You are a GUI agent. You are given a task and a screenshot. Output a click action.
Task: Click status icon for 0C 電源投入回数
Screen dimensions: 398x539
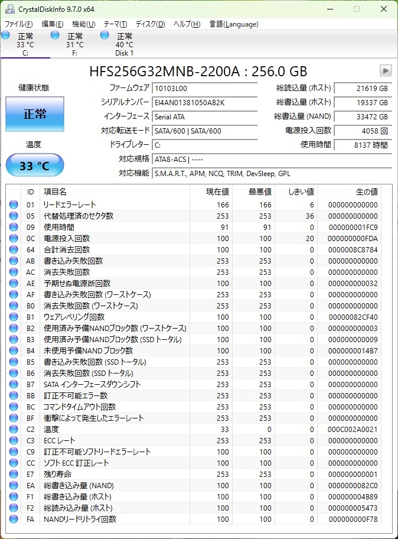point(14,238)
